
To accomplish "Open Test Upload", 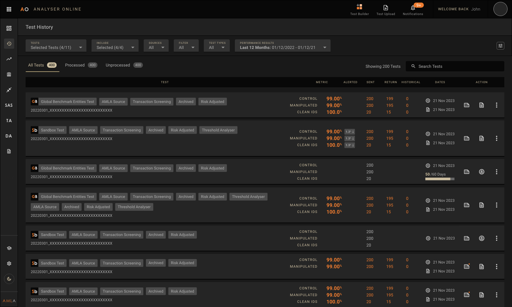I will click(x=386, y=10).
